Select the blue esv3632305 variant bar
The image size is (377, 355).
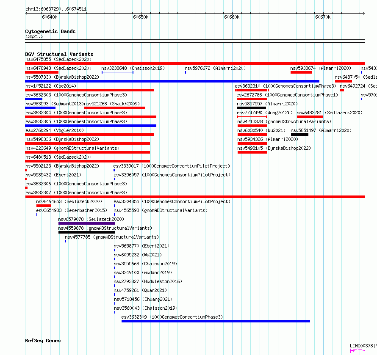(91, 126)
